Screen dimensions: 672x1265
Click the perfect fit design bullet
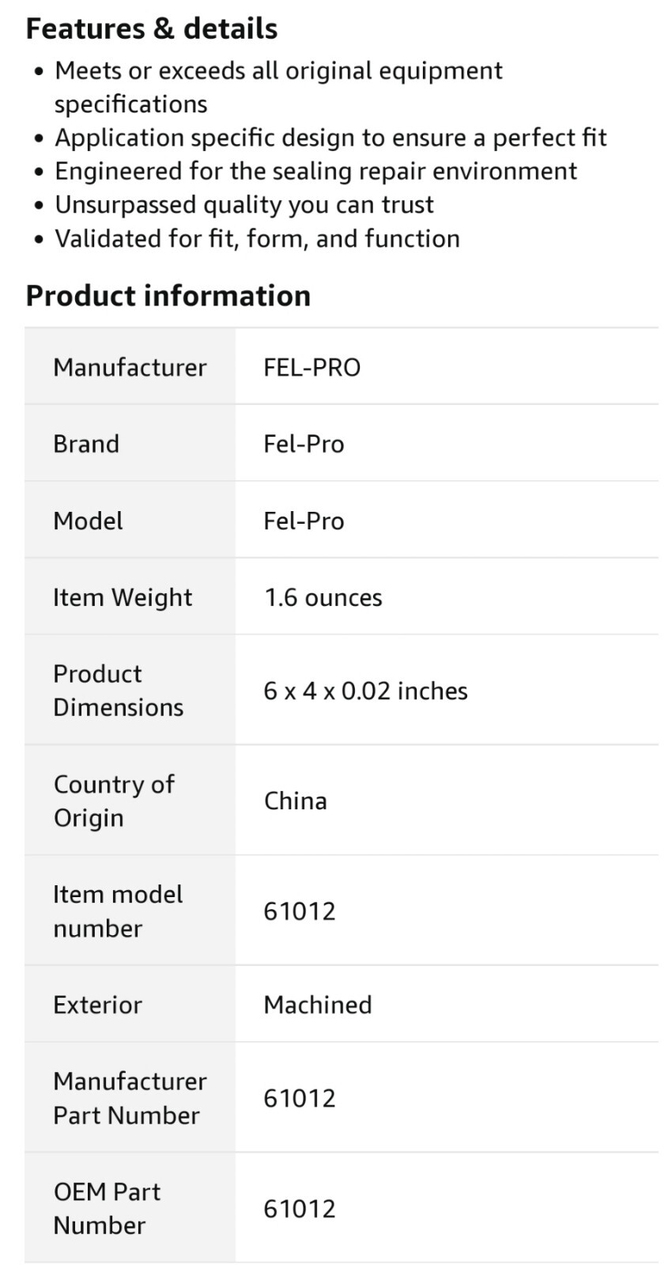pos(330,138)
